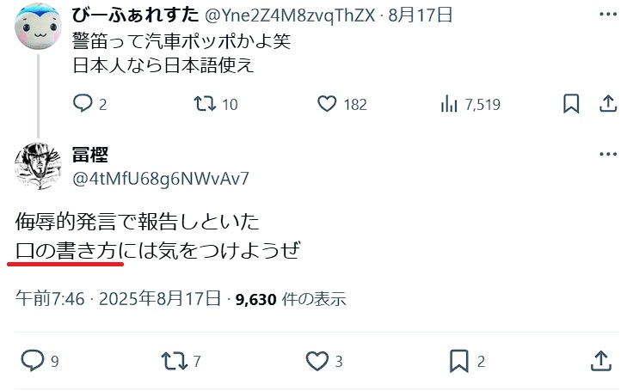This screenshot has height=391, width=633.
Task: Open the びーふぁれすた profile avatar
Action: pyautogui.click(x=38, y=27)
